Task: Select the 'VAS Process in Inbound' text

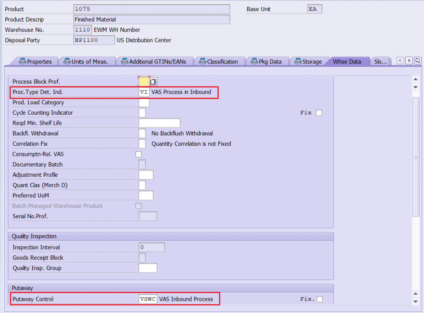Action: pos(181,92)
